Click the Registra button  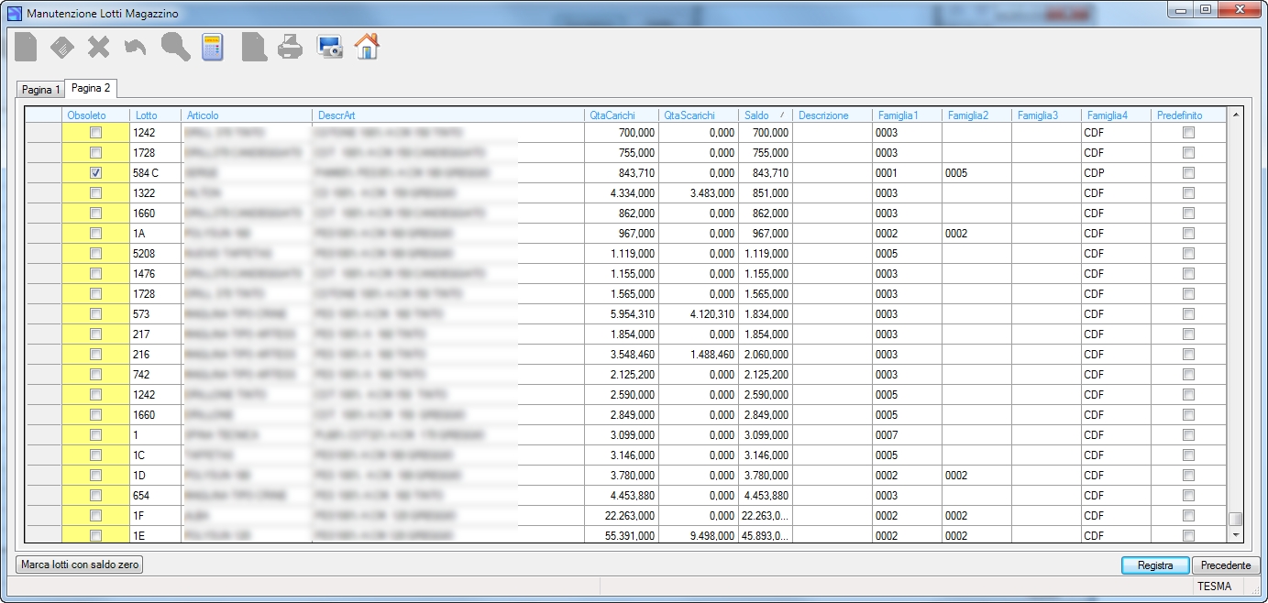pos(1155,565)
